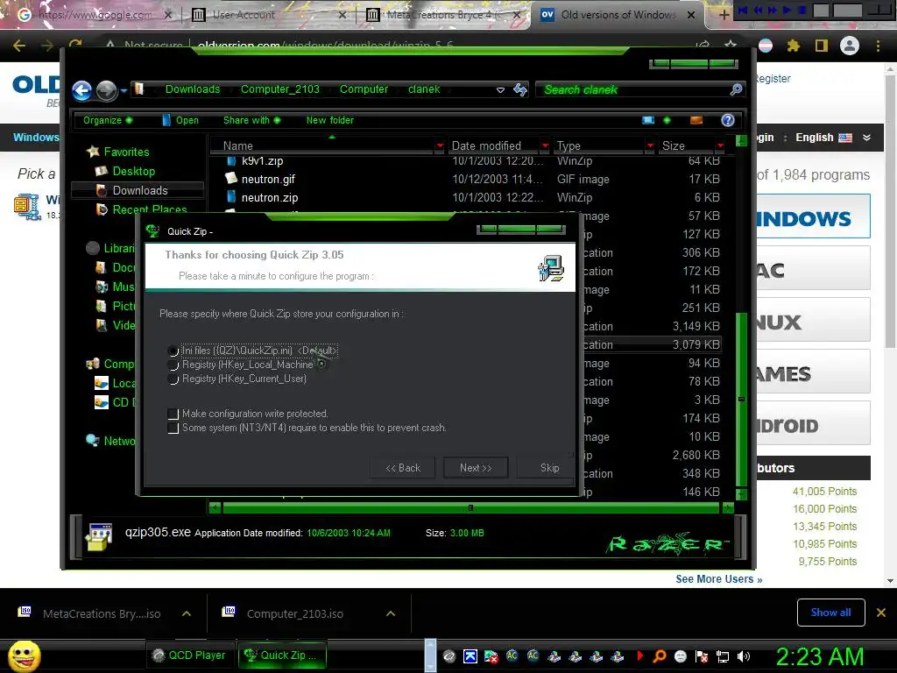This screenshot has height=673, width=897.
Task: Open the Action Center flag tray icon
Action: [702, 656]
